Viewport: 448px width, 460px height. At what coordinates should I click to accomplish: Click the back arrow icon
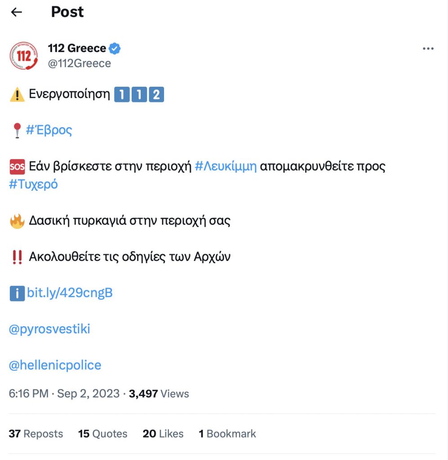[17, 12]
